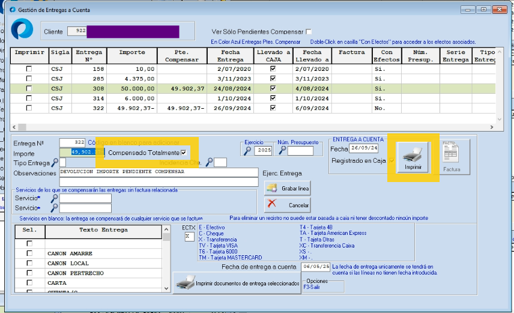Screen dimensions: 514x313
Task: Click magnifier icon beside Tipo Entrega
Action: tap(55, 163)
